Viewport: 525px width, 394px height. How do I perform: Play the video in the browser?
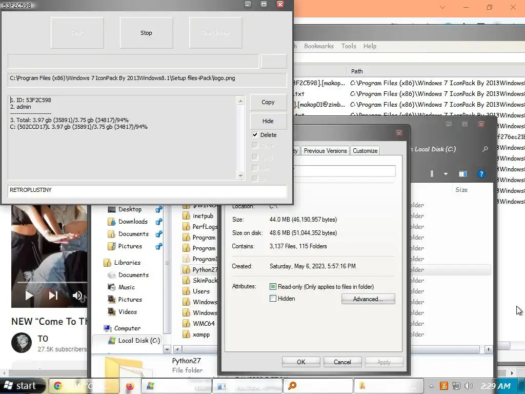pos(29,295)
